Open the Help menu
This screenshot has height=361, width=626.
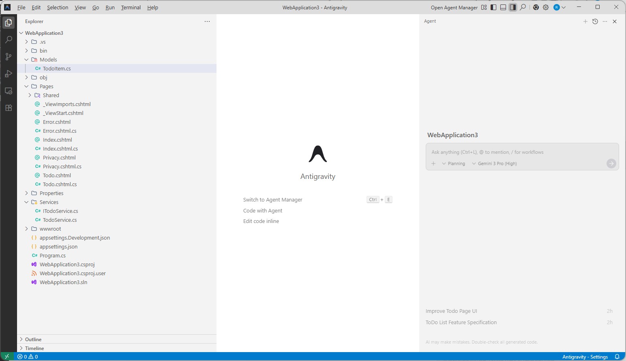[x=152, y=7]
